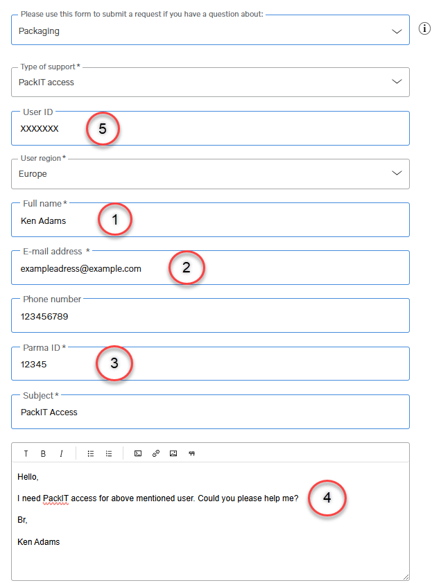Toggle bold formatting in message editor
Image resolution: width=441 pixels, height=583 pixels.
coord(43,453)
